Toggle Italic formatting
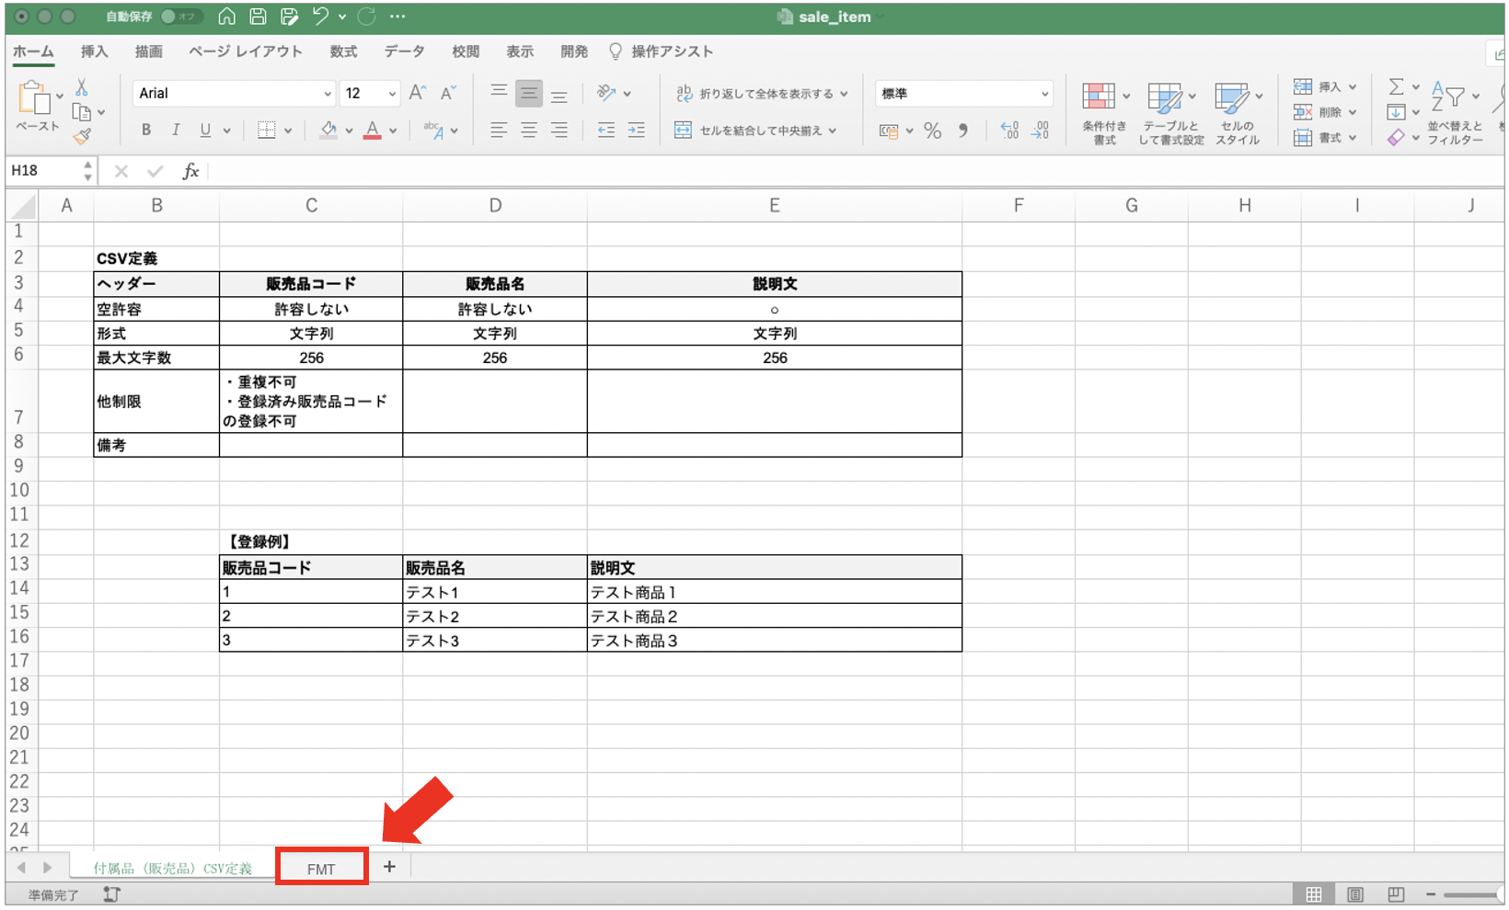The image size is (1509, 910). pyautogui.click(x=175, y=131)
